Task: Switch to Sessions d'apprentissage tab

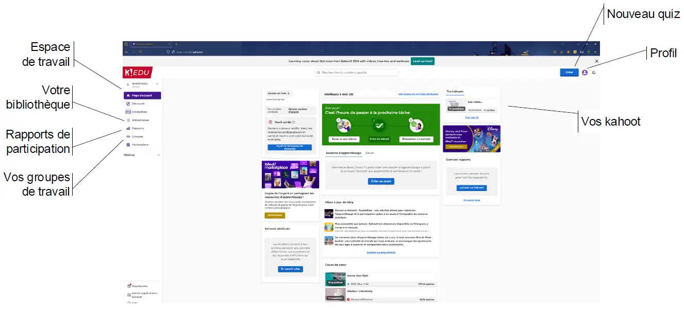Action: (x=343, y=153)
